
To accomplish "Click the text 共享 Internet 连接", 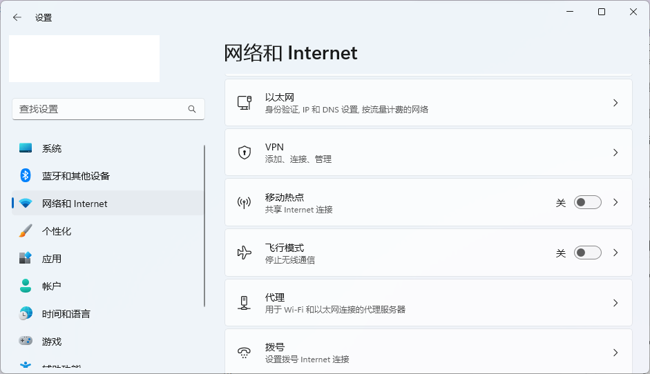I will 298,210.
